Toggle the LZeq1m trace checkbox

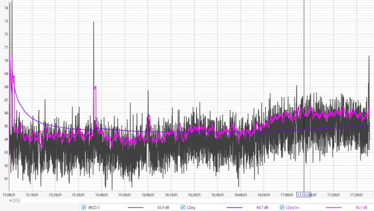coord(282,207)
